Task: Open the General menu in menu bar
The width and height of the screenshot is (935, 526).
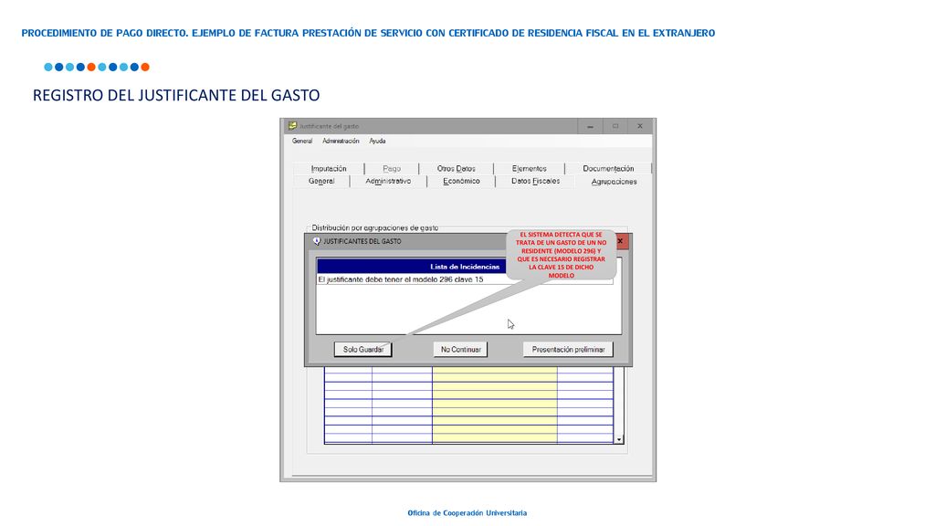Action: tap(301, 142)
